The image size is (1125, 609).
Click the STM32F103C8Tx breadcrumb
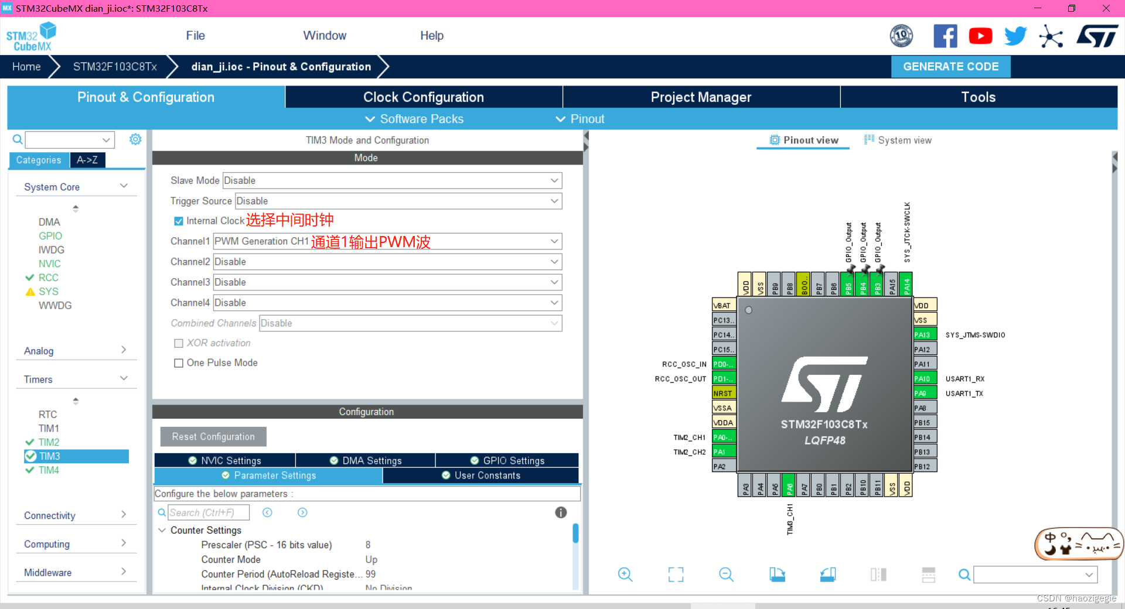[115, 67]
